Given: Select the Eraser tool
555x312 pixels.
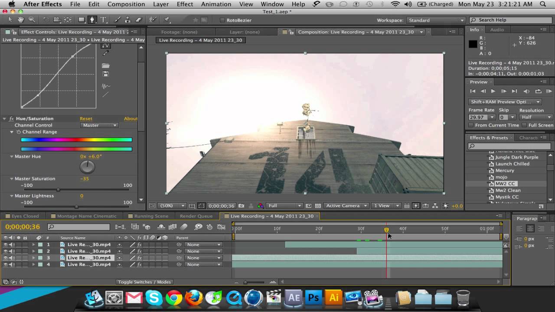Looking at the screenshot, I should point(139,20).
